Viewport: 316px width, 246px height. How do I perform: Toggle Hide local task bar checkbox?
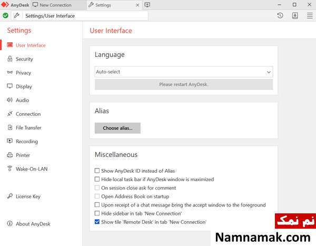[97, 179]
